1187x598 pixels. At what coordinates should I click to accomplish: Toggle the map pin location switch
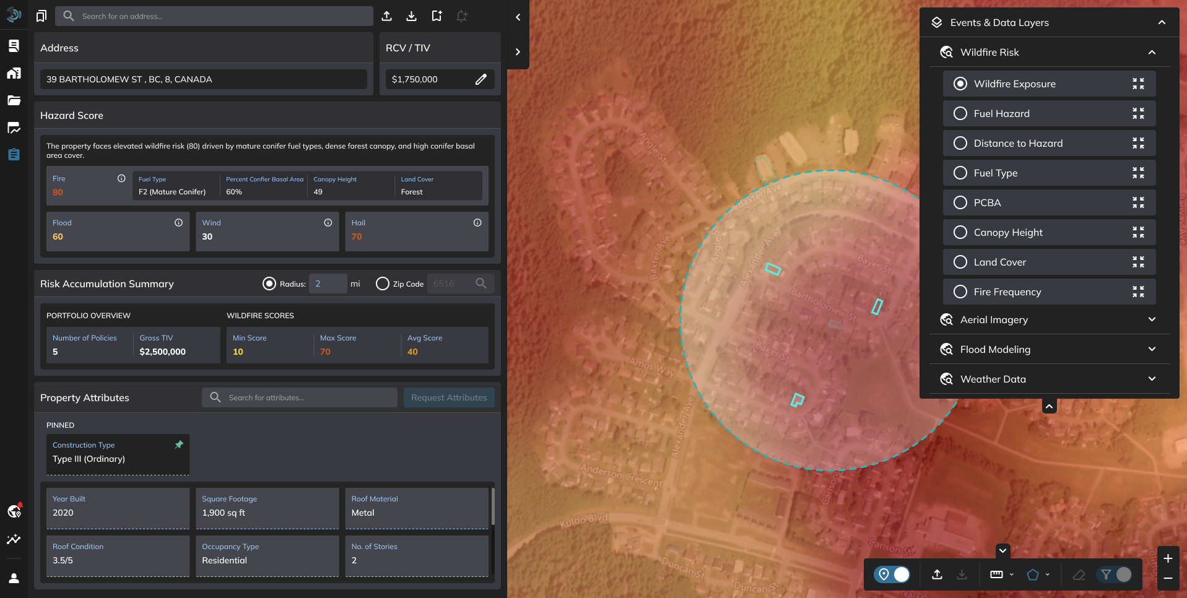click(x=892, y=574)
